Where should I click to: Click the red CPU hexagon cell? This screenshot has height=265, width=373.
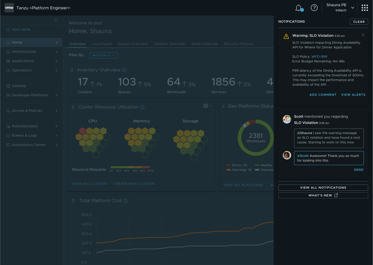tap(83, 131)
